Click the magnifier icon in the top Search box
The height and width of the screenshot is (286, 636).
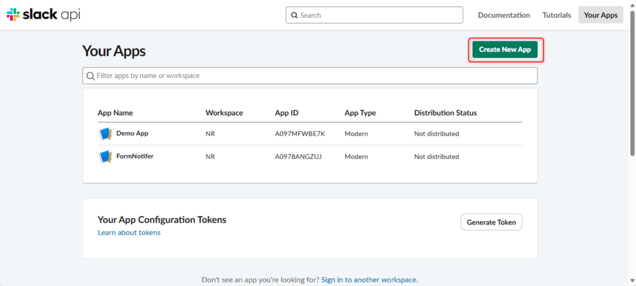(x=294, y=16)
